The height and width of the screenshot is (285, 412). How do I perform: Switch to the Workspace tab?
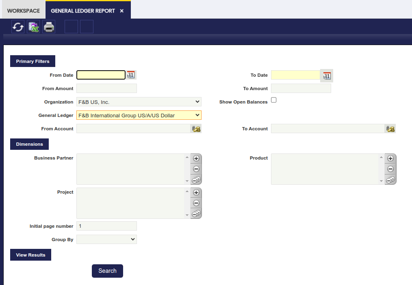coord(24,11)
